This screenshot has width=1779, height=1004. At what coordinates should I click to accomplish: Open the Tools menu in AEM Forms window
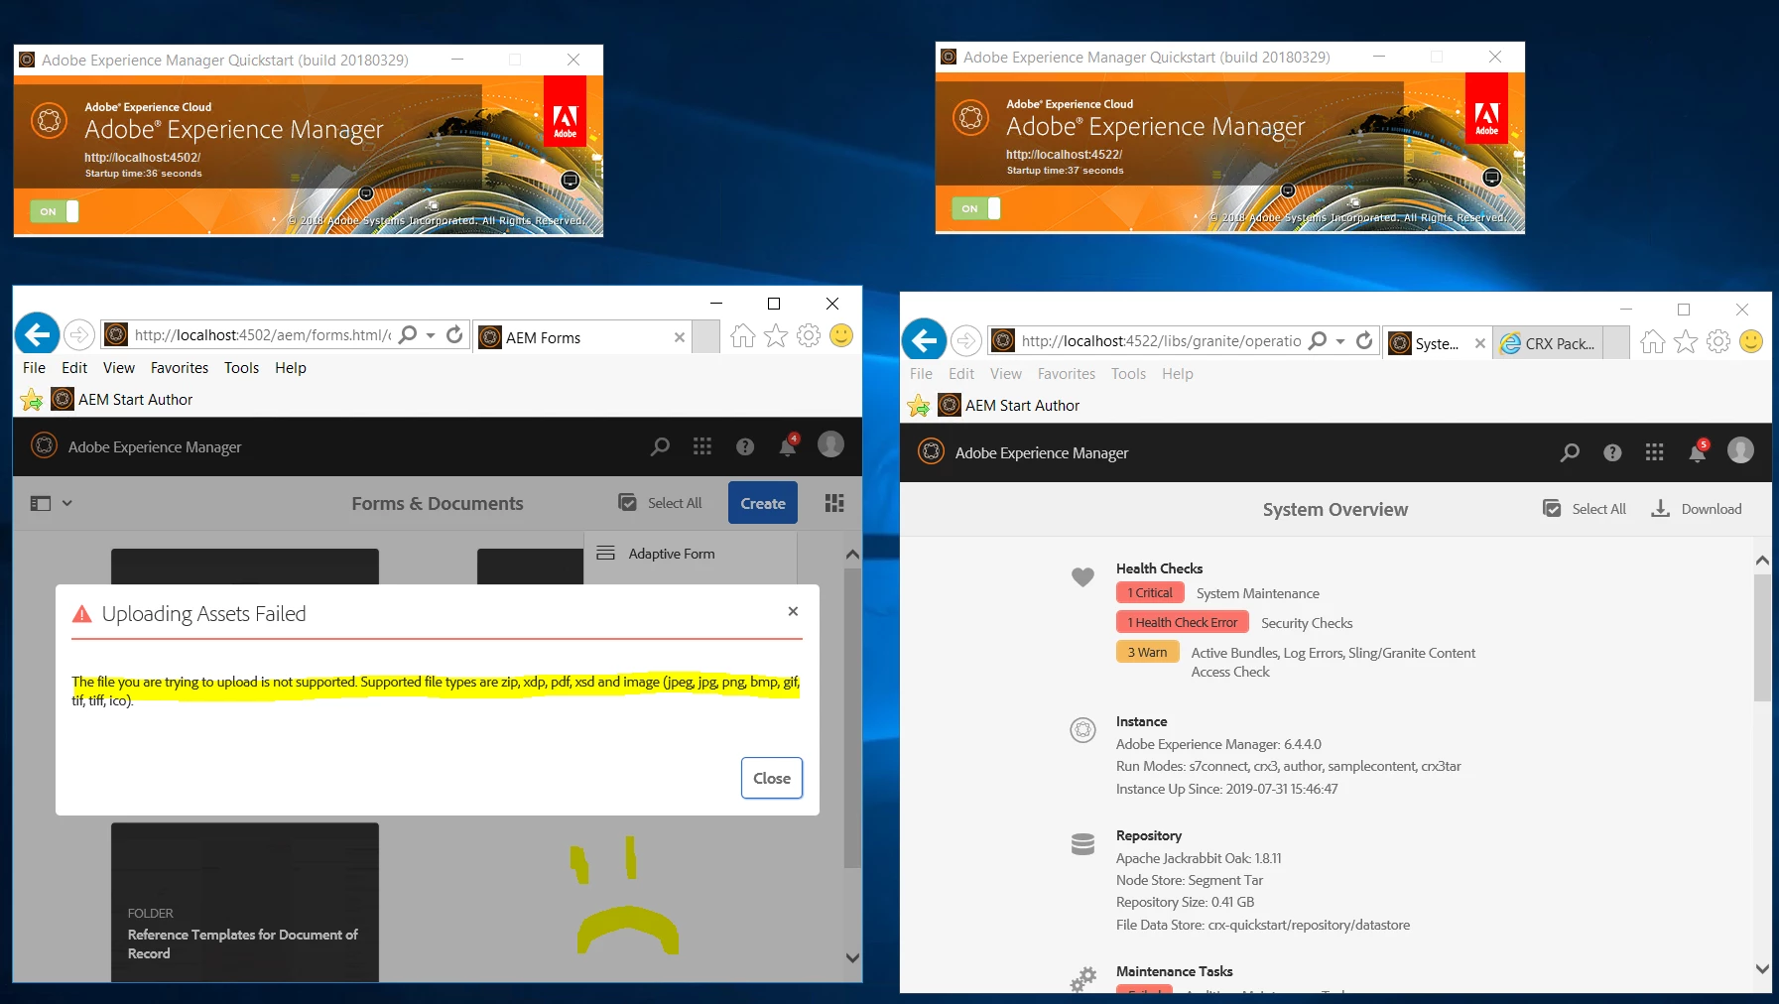click(x=241, y=367)
